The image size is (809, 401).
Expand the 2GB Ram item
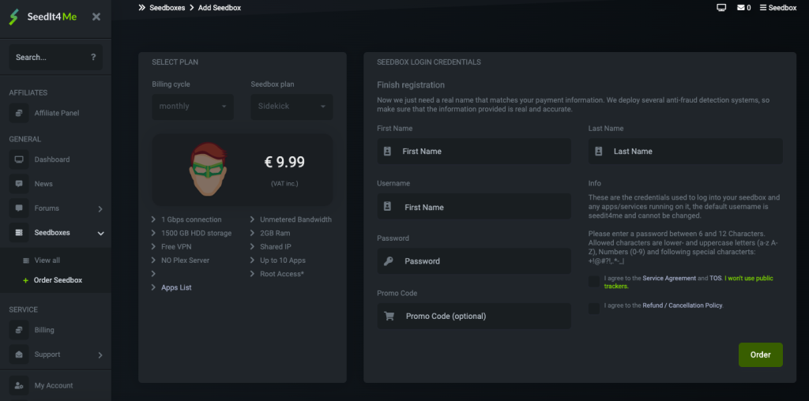(x=270, y=233)
